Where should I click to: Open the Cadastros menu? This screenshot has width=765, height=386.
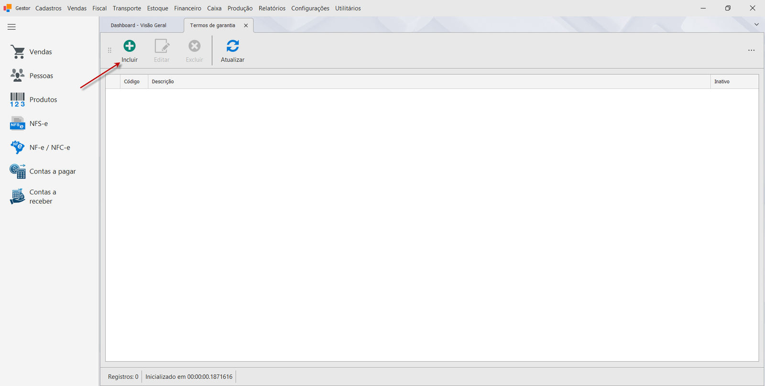(48, 8)
